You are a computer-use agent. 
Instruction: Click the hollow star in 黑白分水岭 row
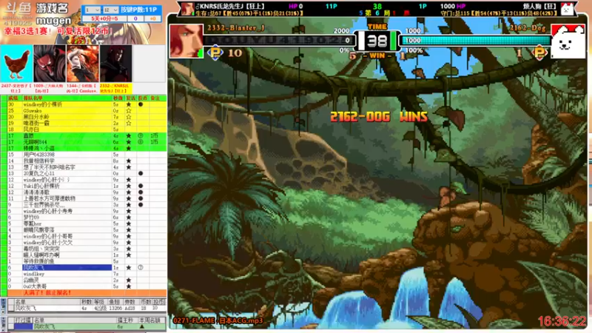pos(129,117)
